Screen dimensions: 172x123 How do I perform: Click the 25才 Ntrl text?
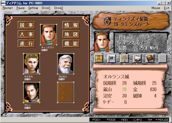click(149, 48)
